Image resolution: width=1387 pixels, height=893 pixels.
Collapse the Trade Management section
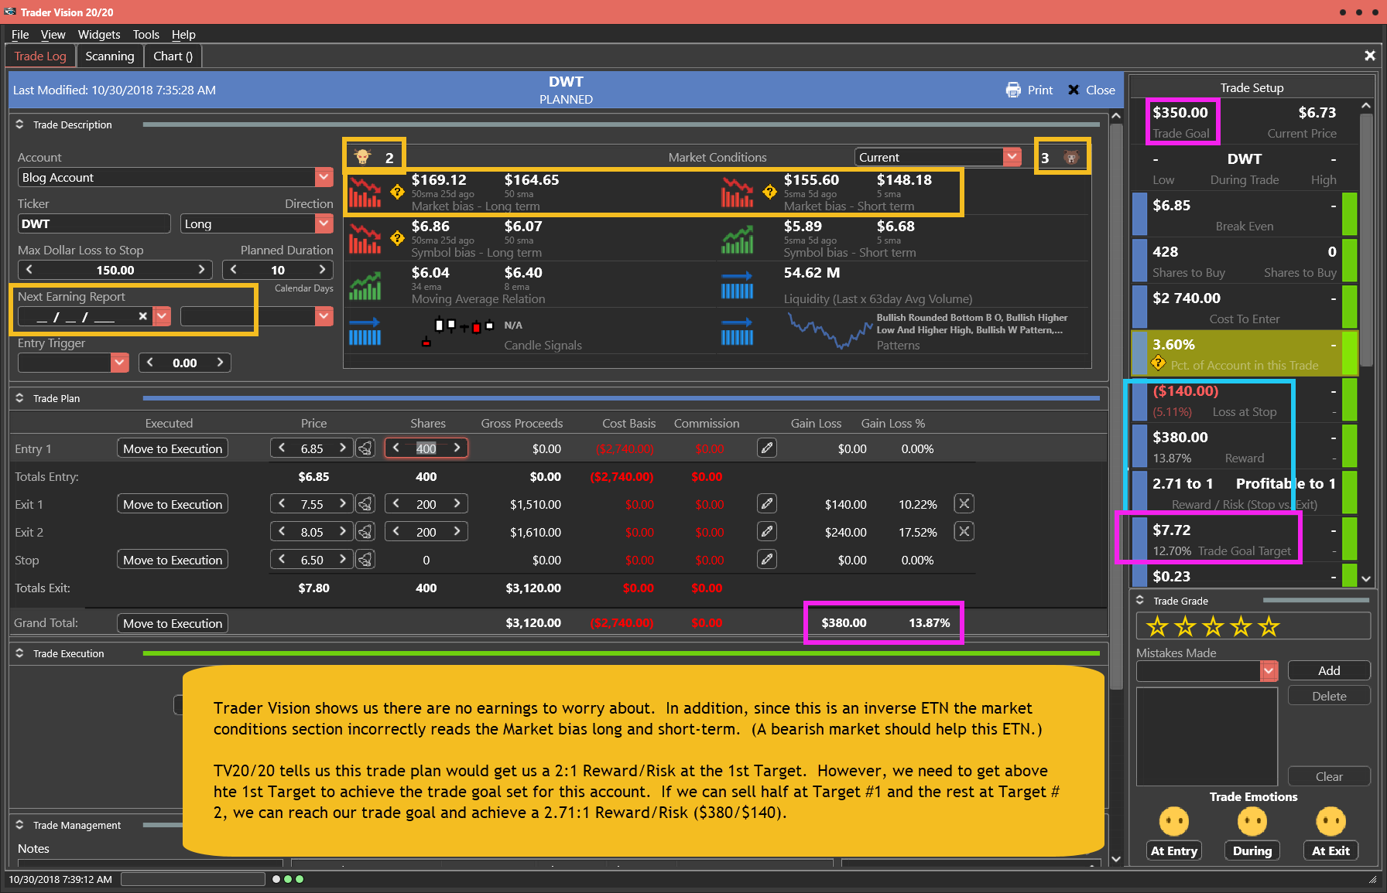coord(19,824)
